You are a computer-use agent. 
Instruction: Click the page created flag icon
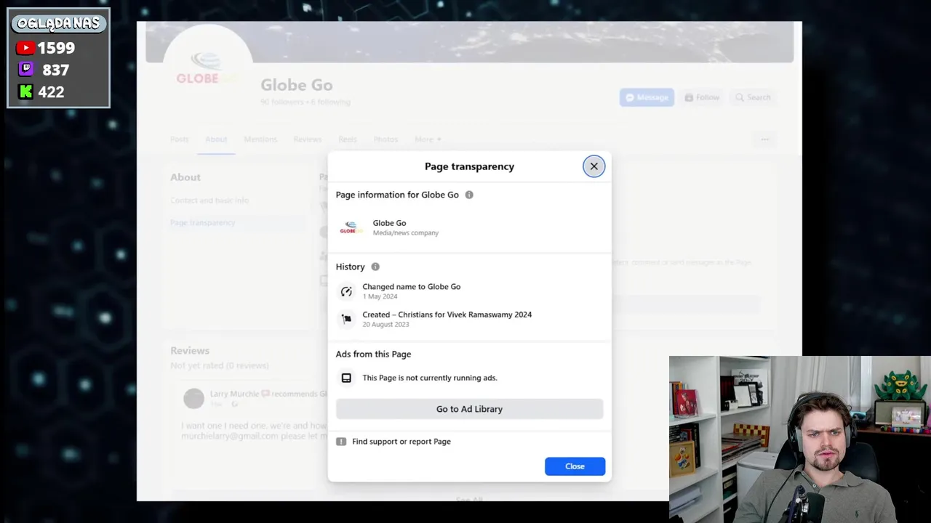coord(346,319)
